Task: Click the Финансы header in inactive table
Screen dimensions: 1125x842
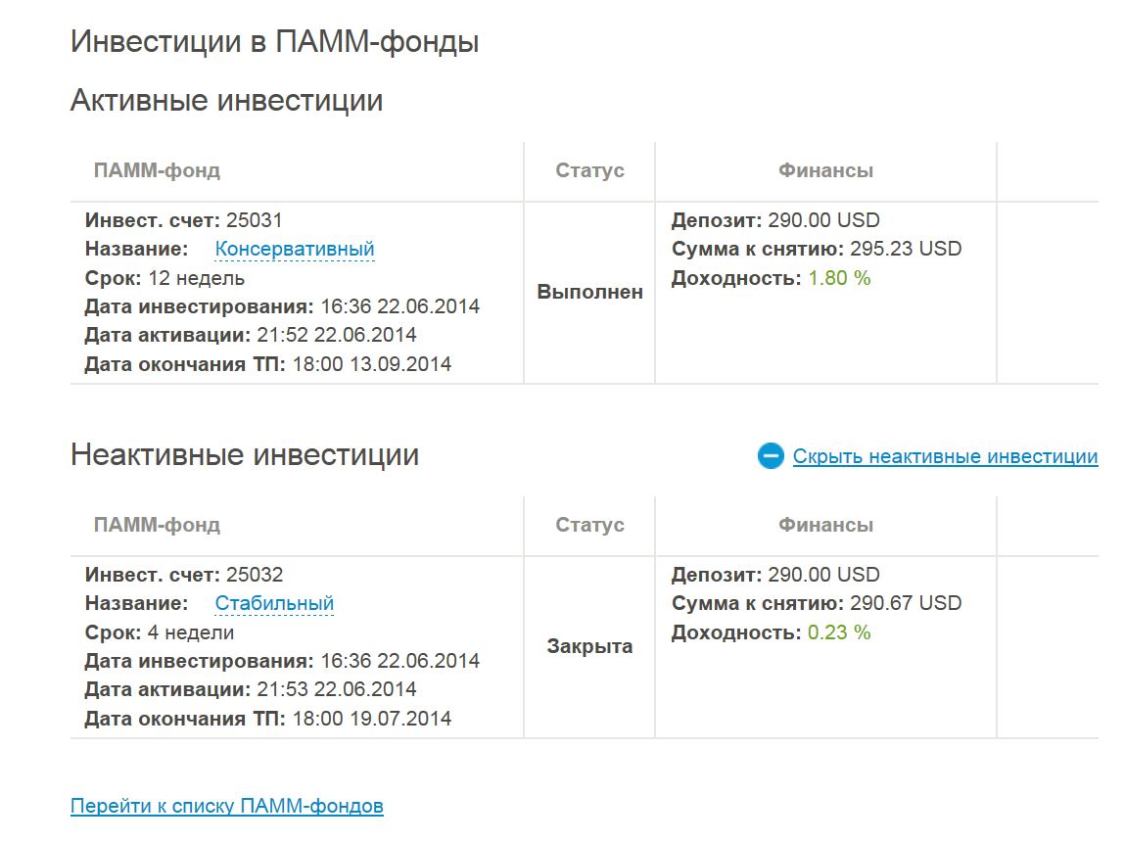Action: coord(825,525)
